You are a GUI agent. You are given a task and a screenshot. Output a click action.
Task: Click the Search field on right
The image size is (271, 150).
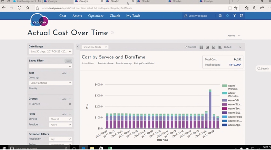[263, 68]
